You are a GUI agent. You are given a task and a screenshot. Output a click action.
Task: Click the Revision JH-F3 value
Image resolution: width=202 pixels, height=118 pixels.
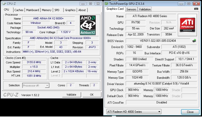pos(92,47)
